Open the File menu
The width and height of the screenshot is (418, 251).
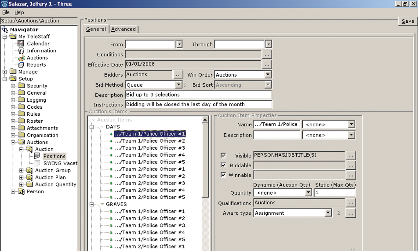click(5, 12)
